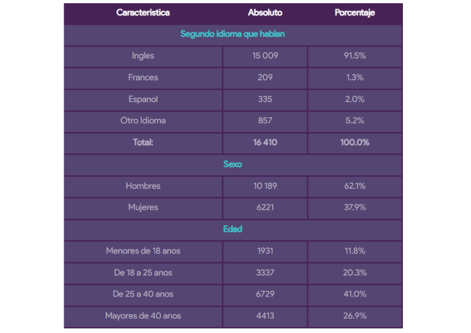Select the Edad section heading
471x333 pixels.
click(x=233, y=229)
